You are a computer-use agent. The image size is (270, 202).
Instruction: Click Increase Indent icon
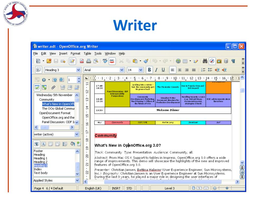coord(224,70)
